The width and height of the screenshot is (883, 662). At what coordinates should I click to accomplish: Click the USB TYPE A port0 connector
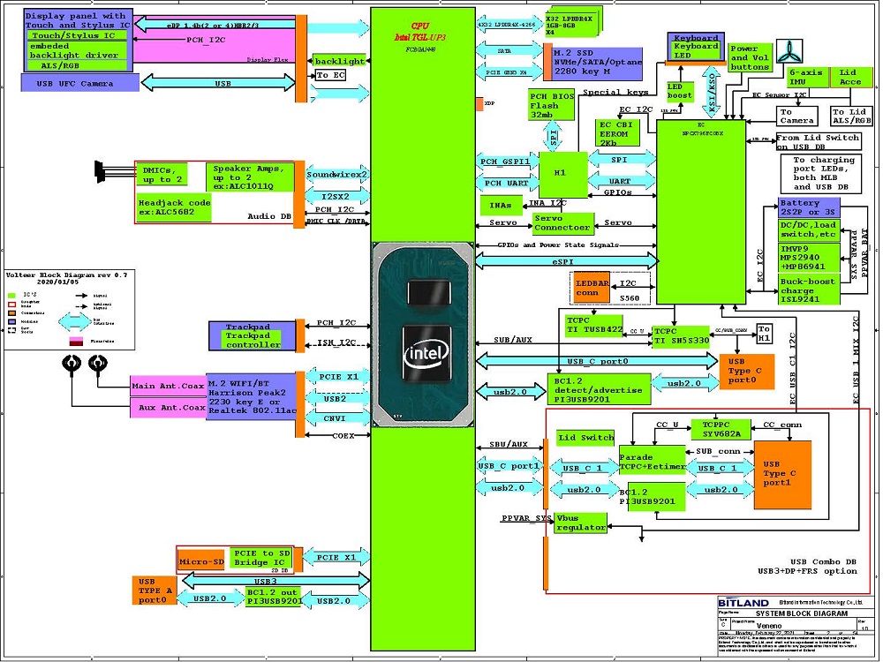(155, 591)
